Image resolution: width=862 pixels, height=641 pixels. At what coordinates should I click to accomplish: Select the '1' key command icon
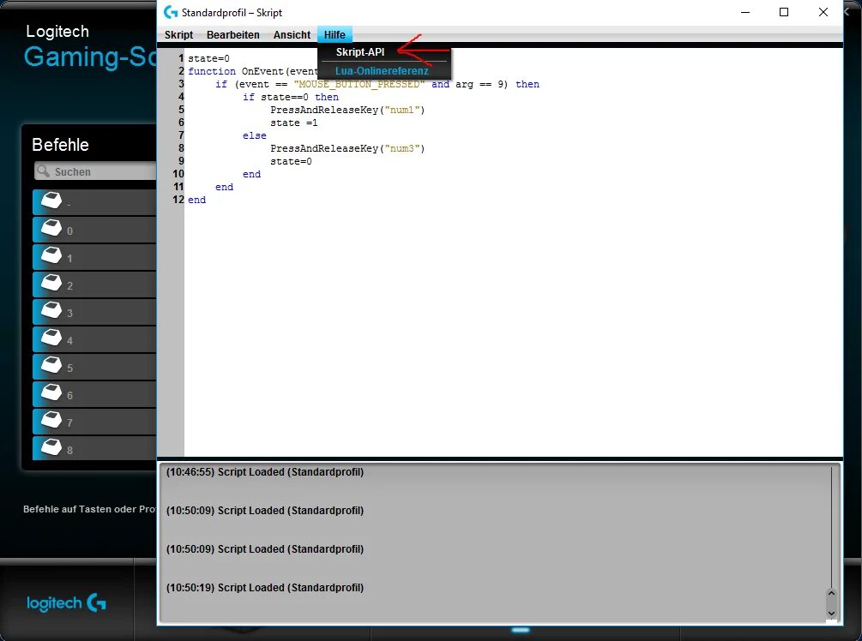(x=51, y=255)
